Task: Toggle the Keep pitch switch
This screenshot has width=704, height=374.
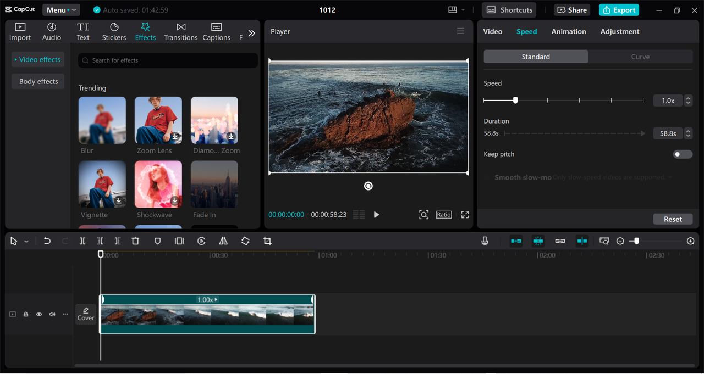Action: (x=683, y=154)
